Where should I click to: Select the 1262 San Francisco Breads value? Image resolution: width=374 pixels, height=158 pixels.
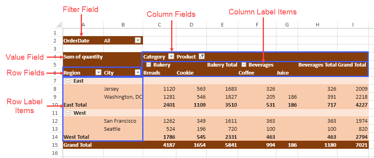170,121
